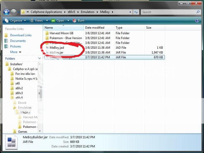Sort files by Date modified column
The height and width of the screenshot is (153, 204).
point(99,28)
